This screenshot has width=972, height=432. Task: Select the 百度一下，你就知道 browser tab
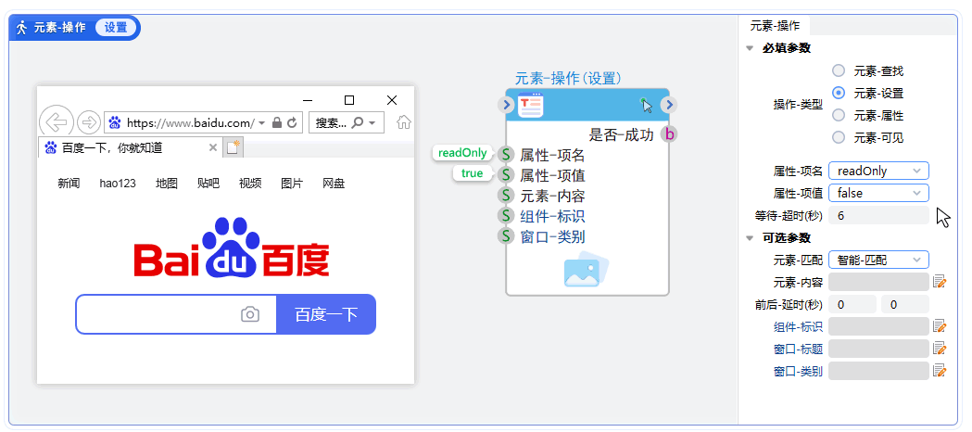click(x=130, y=147)
